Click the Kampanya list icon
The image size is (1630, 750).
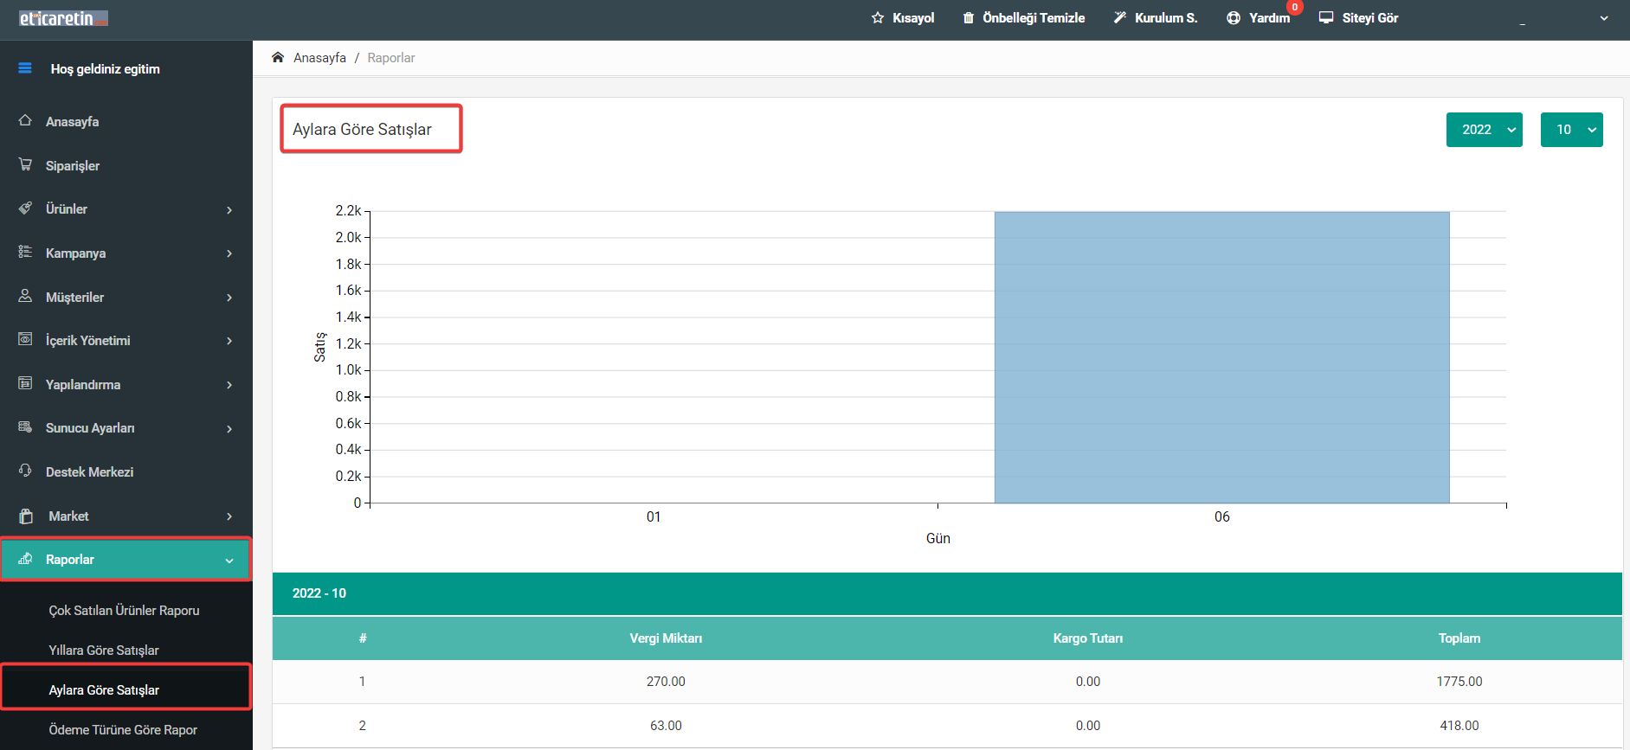point(25,252)
